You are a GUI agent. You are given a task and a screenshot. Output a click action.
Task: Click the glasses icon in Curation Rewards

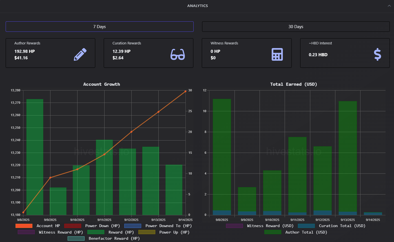tap(178, 54)
